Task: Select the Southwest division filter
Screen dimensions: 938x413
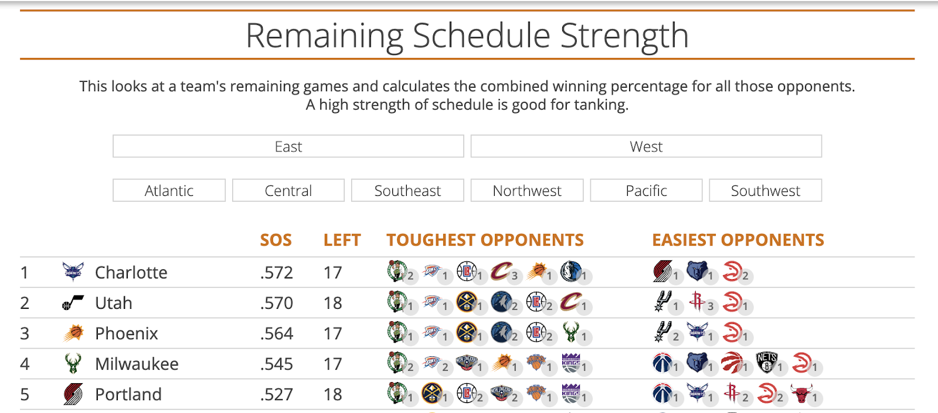Action: (x=766, y=190)
